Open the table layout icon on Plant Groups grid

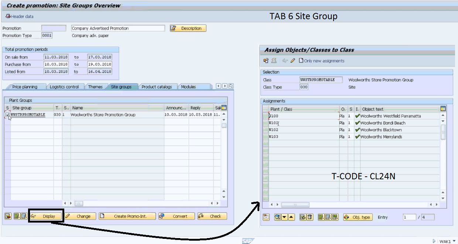coord(223,108)
